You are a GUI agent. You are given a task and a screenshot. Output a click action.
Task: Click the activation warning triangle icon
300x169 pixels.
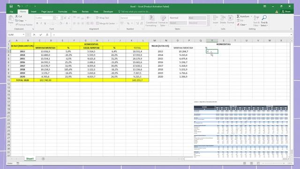click(277, 12)
